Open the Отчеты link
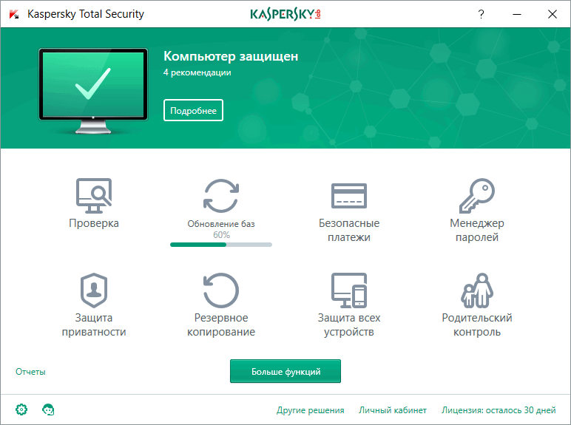This screenshot has height=425, width=571. 30,372
